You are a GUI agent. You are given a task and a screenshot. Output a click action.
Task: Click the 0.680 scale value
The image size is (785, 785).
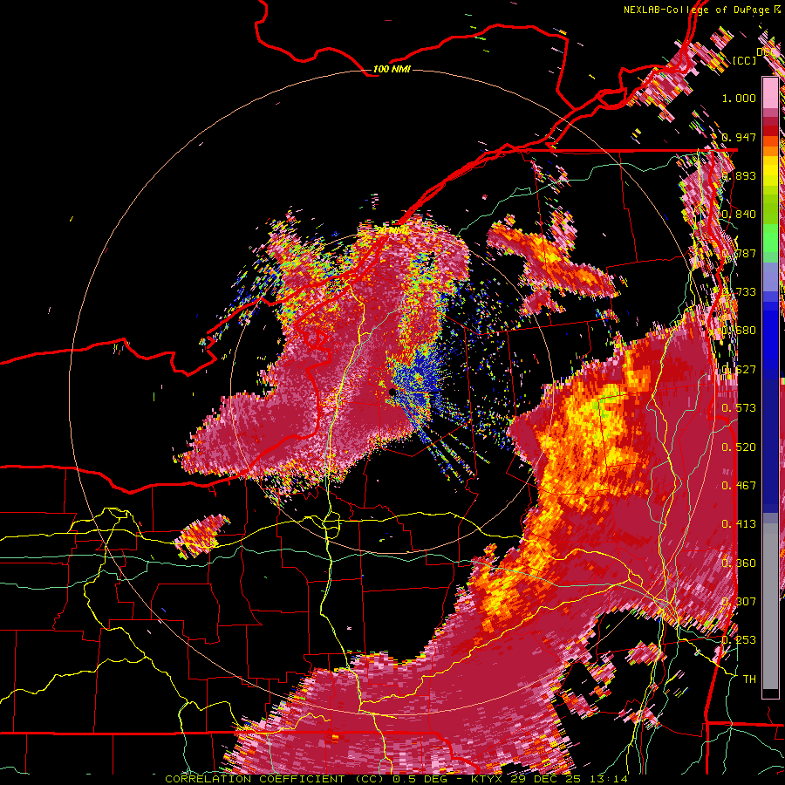pyautogui.click(x=739, y=331)
